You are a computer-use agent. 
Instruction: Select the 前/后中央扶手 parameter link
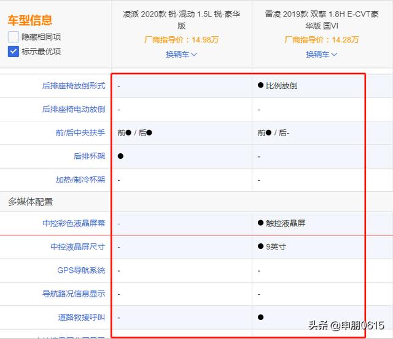coord(80,132)
